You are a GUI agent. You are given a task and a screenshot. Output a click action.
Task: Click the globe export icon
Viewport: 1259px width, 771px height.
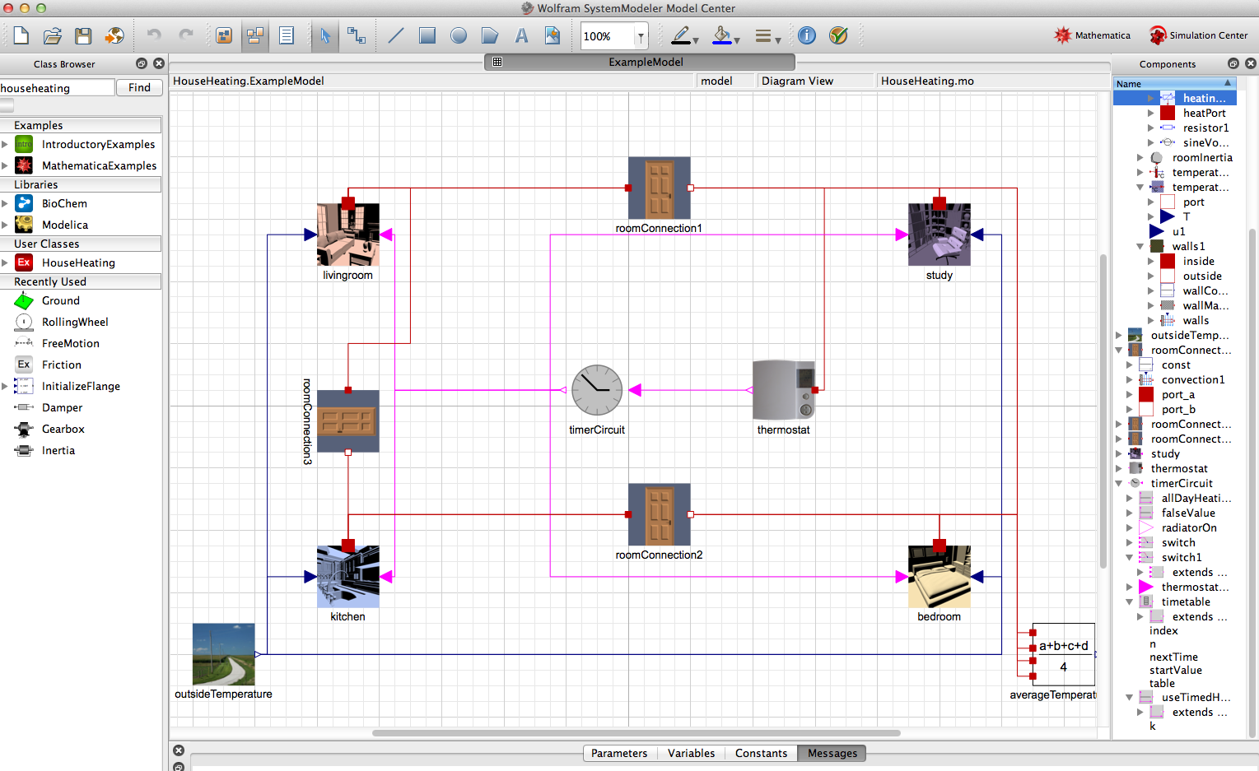(x=114, y=35)
